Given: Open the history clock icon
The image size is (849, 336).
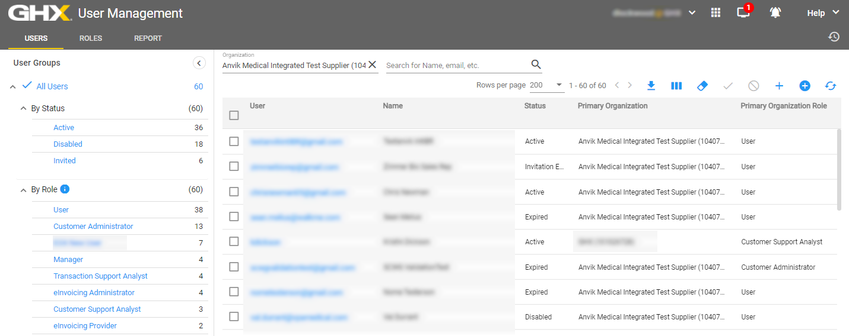Looking at the screenshot, I should pyautogui.click(x=834, y=37).
